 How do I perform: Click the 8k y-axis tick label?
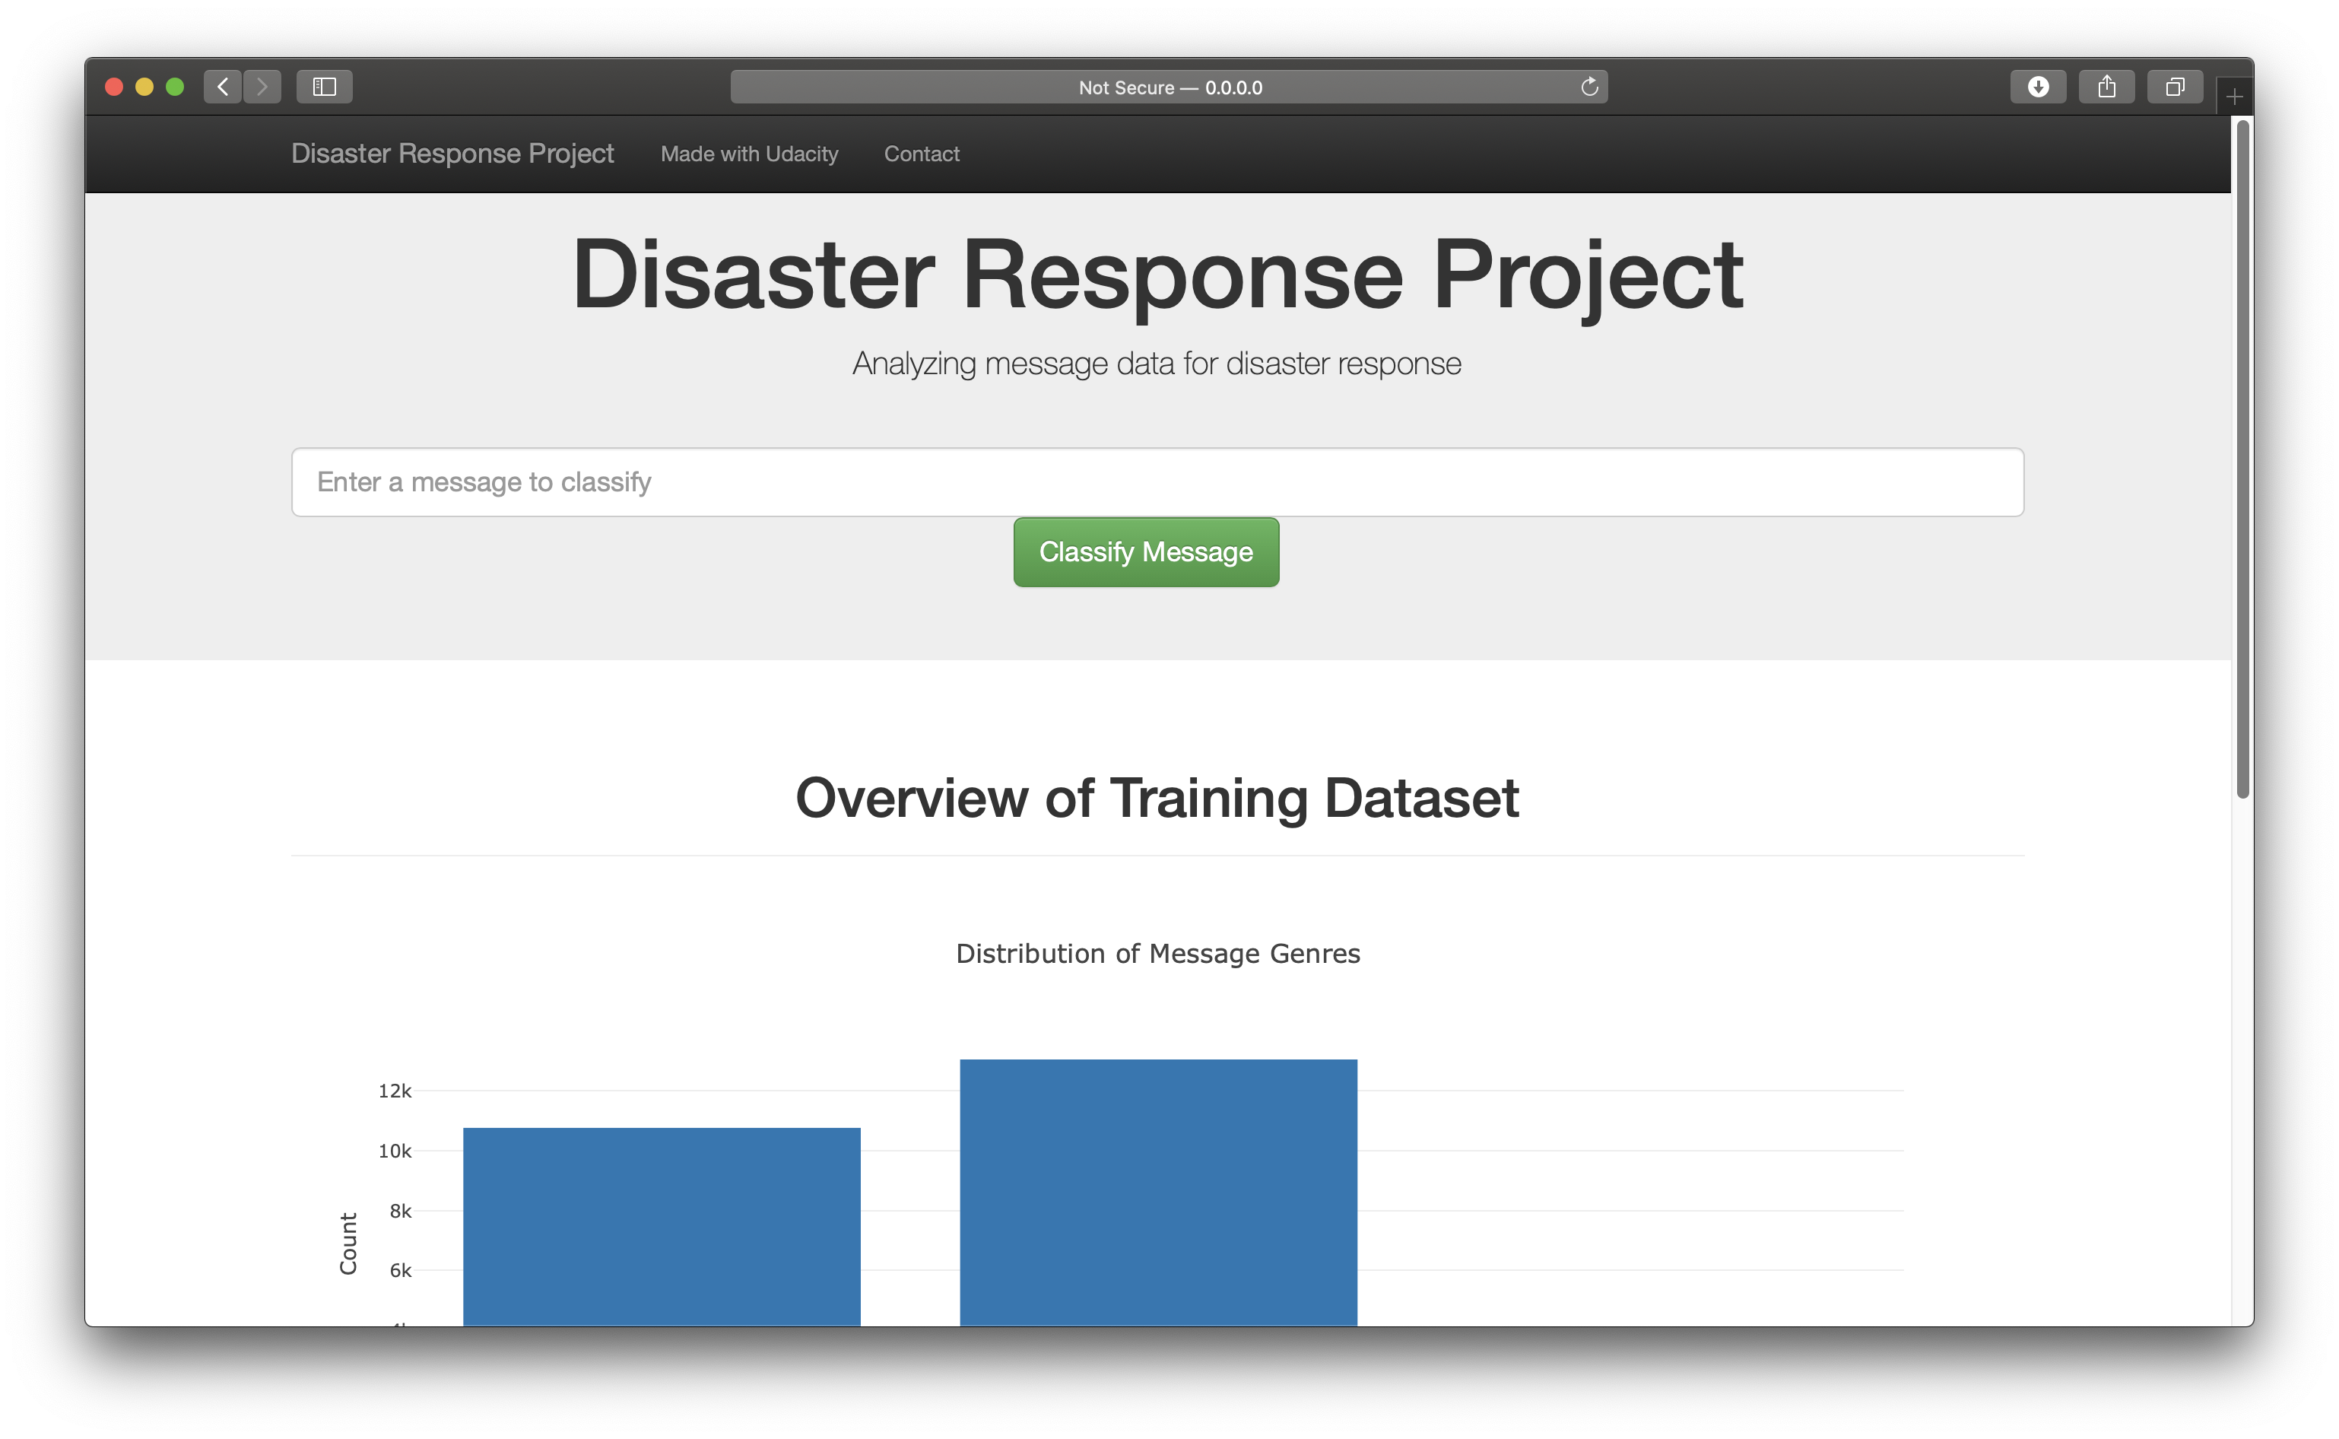click(x=401, y=1211)
